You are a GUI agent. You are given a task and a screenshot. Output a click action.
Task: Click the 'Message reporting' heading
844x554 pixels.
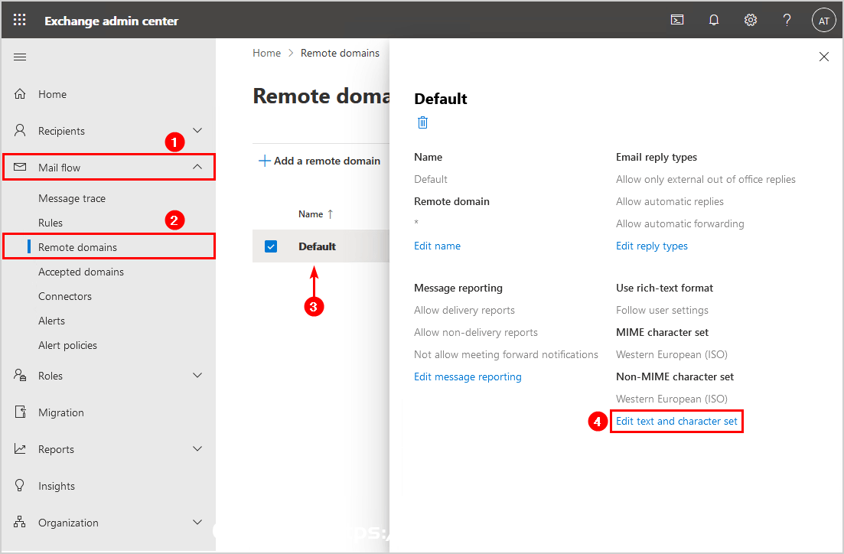458,288
